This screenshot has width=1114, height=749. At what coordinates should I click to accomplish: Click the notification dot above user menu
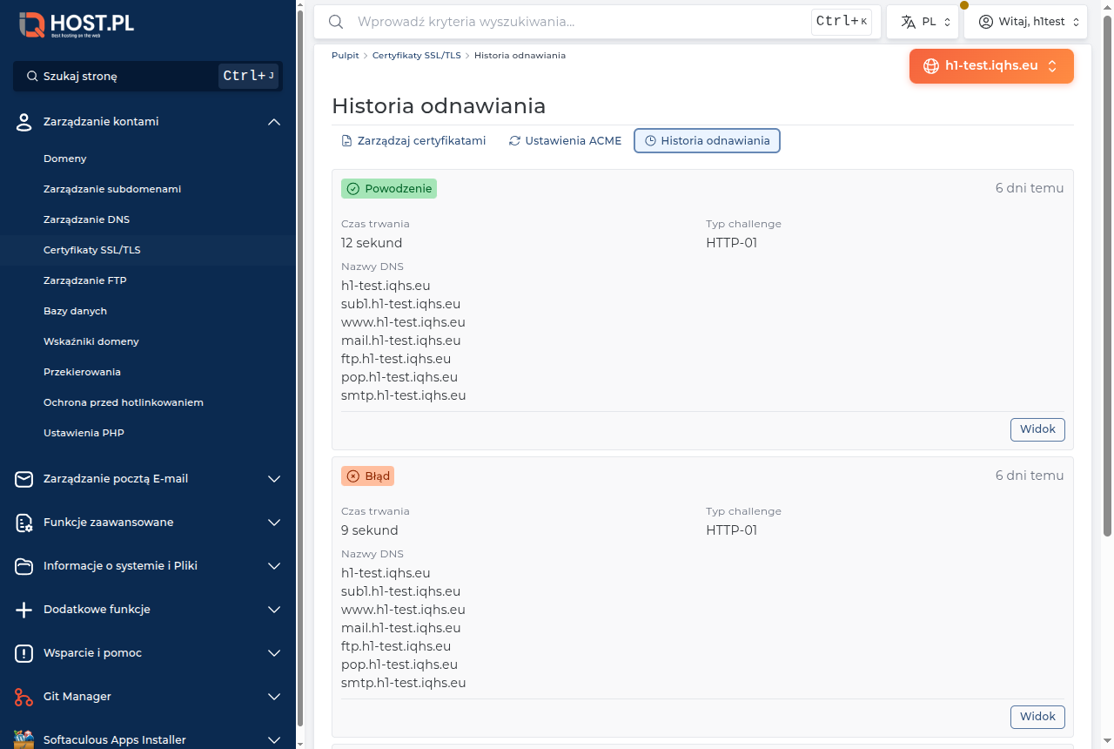coord(964,5)
